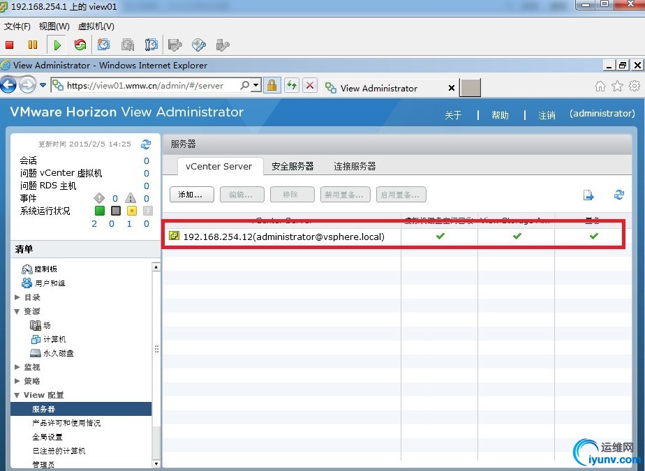Refresh the vCenter Server list with the blue arrows icon
645x471 pixels.
[619, 195]
